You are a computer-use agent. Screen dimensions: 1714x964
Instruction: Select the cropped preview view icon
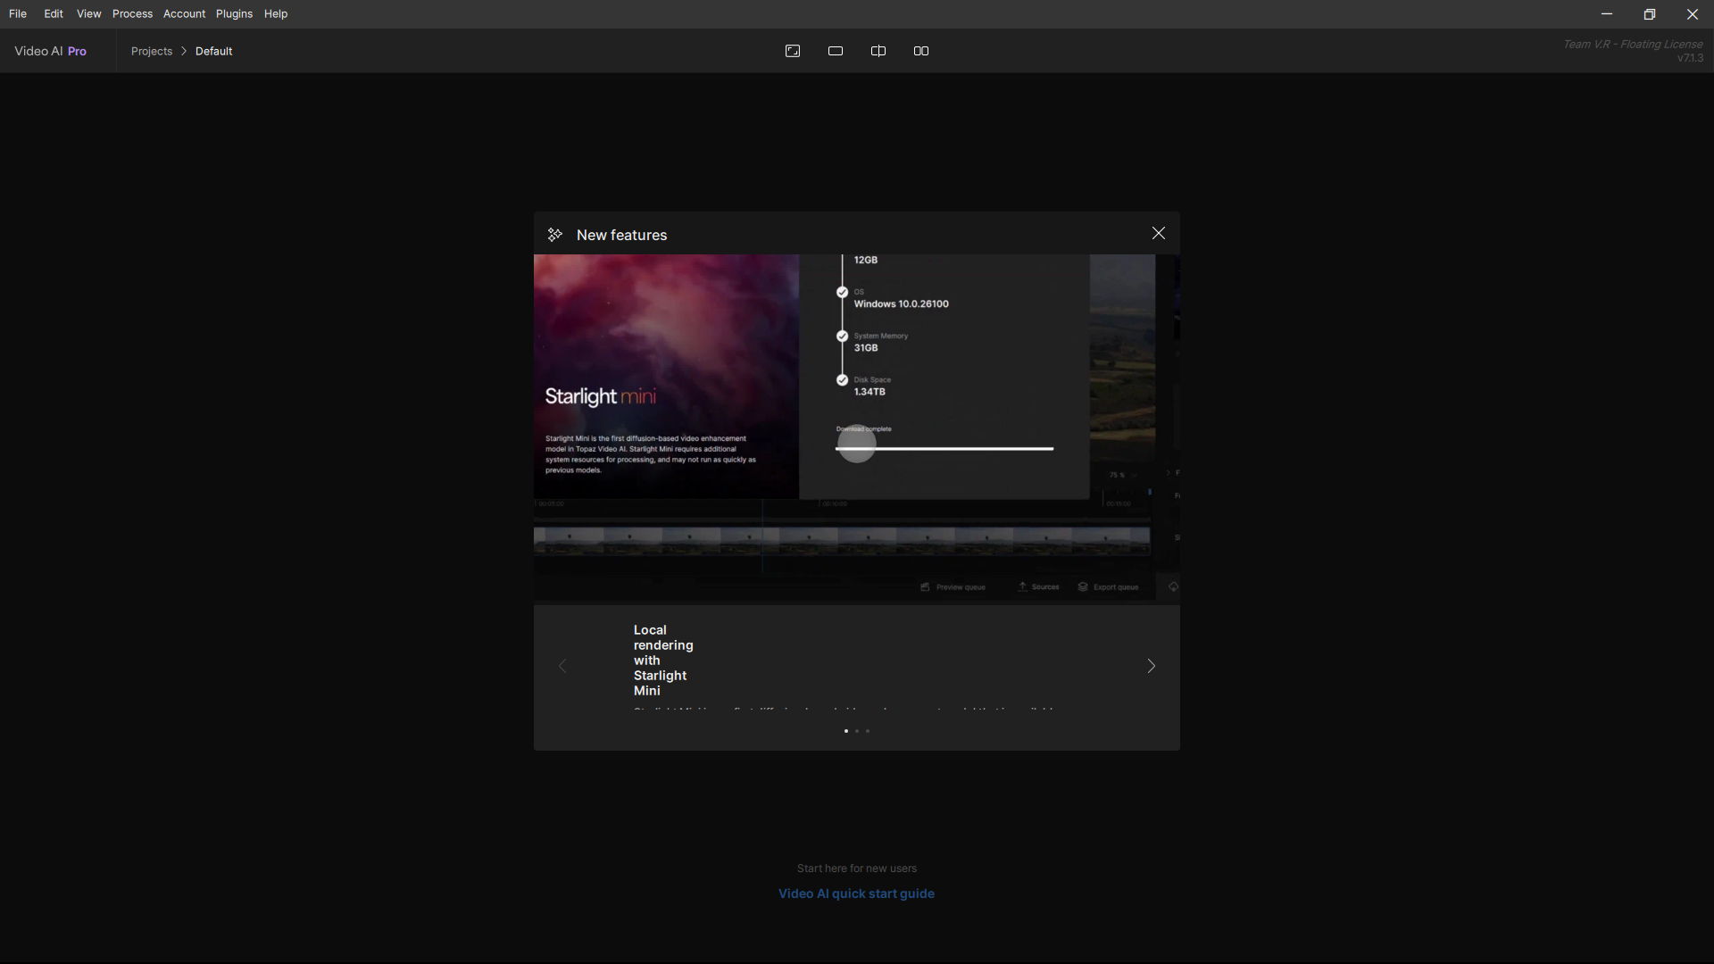point(793,51)
